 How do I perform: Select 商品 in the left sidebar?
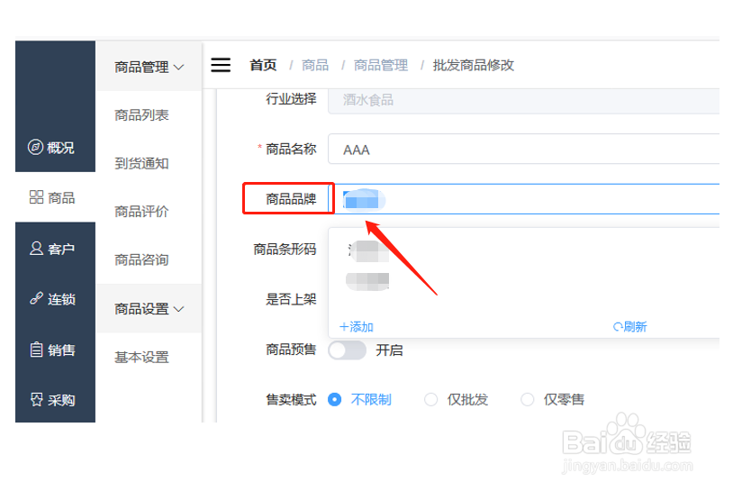[x=55, y=197]
